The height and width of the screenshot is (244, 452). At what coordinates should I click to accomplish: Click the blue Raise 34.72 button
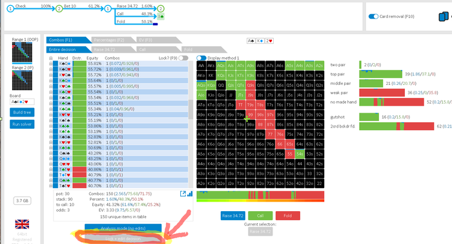(x=233, y=216)
